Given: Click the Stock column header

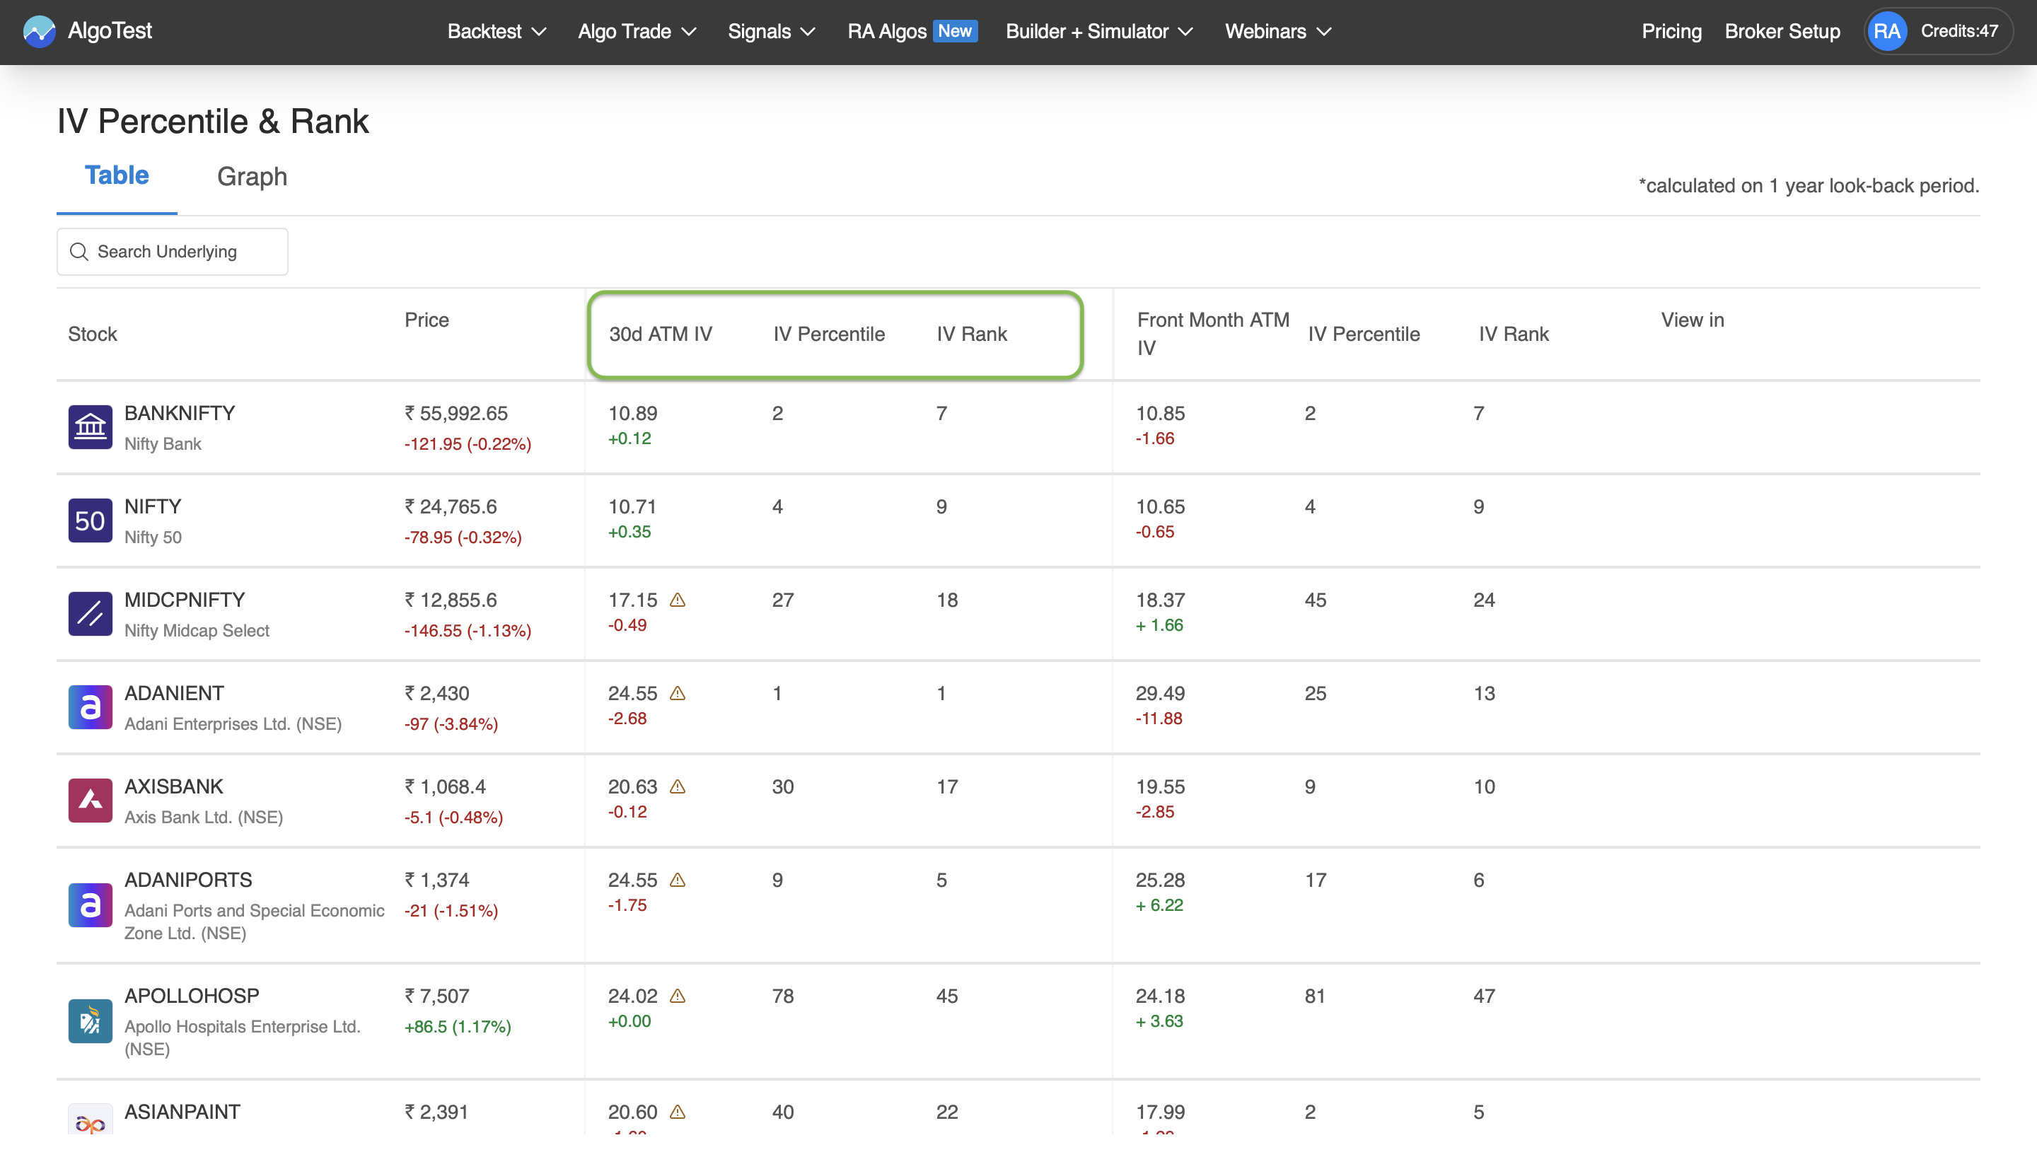Looking at the screenshot, I should tap(92, 334).
